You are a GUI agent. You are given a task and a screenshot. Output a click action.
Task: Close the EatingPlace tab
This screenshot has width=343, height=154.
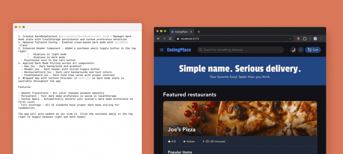point(191,32)
